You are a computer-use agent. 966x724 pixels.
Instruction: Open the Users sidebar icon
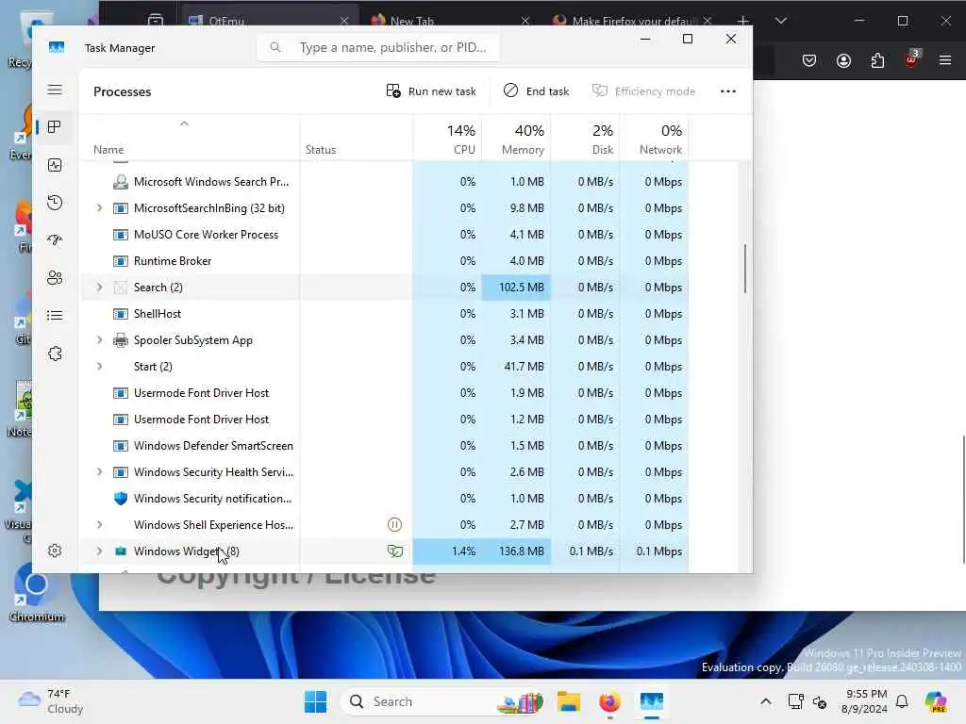tap(55, 278)
